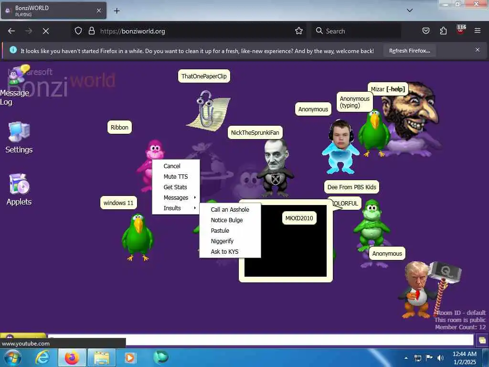Choose Mute TTS from context menu
This screenshot has height=367, width=489.
pos(176,177)
